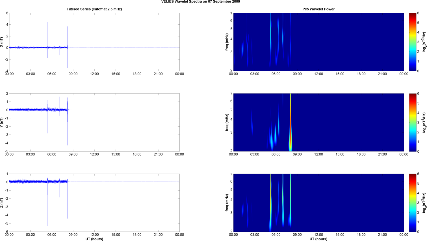Viewport: 427px width, 241px height.
Task: Click the log2(nT²/Hz) label of top colorbar
Action: point(424,42)
